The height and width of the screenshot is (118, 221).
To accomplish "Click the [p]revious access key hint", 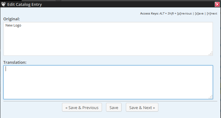I will (x=184, y=14).
